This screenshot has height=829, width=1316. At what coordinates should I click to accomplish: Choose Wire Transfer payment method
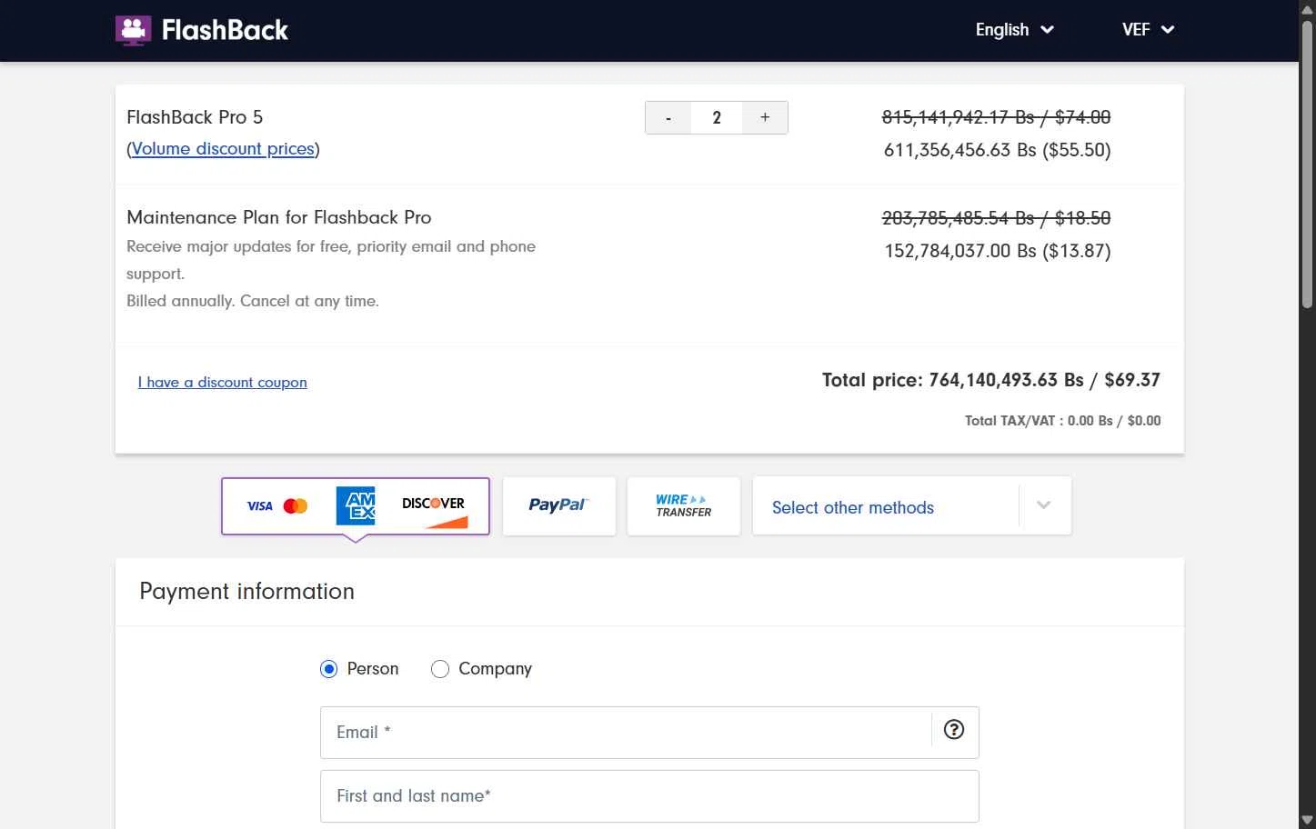tap(684, 506)
